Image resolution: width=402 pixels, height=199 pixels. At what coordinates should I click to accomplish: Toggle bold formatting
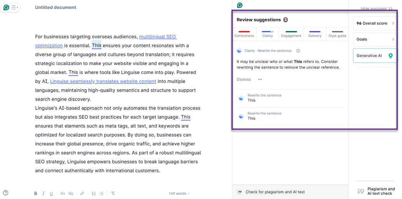(x=36, y=193)
